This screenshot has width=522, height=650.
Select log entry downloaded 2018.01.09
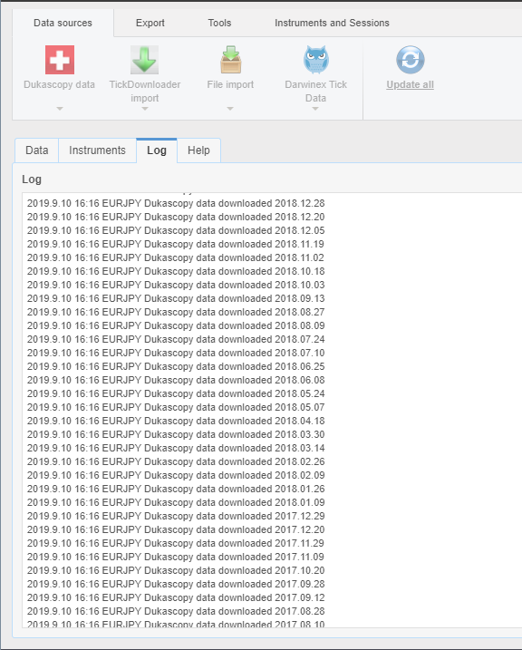pyautogui.click(x=176, y=502)
